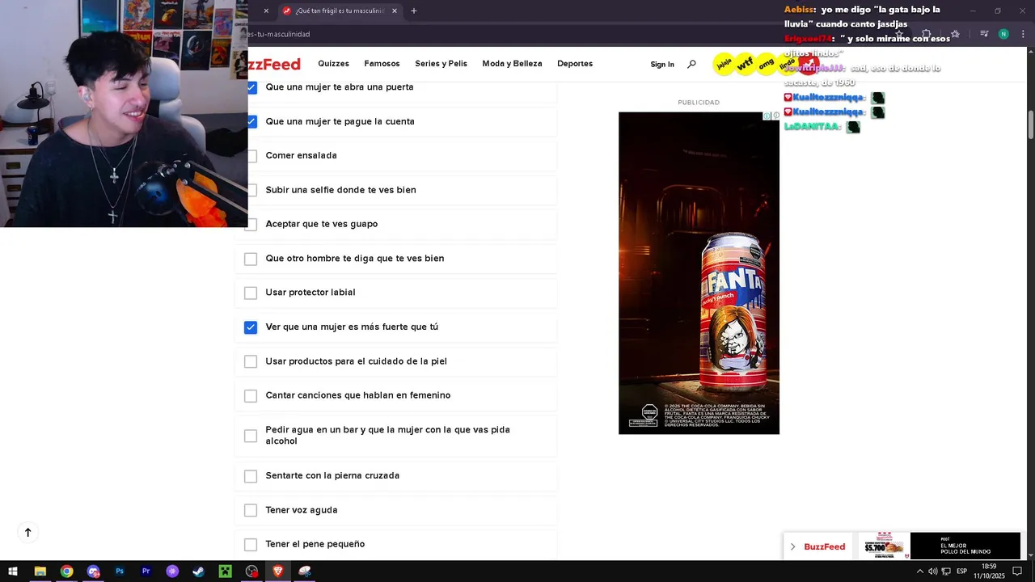Go to Series y Pelis section
The width and height of the screenshot is (1035, 582).
(x=441, y=64)
